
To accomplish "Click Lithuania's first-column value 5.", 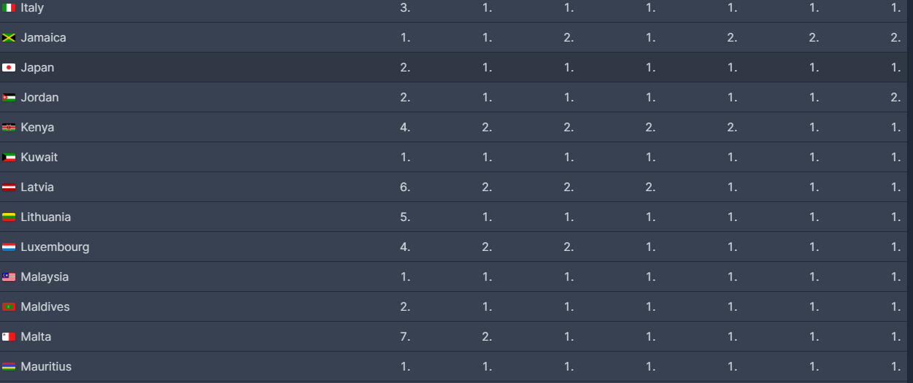I will click(405, 217).
